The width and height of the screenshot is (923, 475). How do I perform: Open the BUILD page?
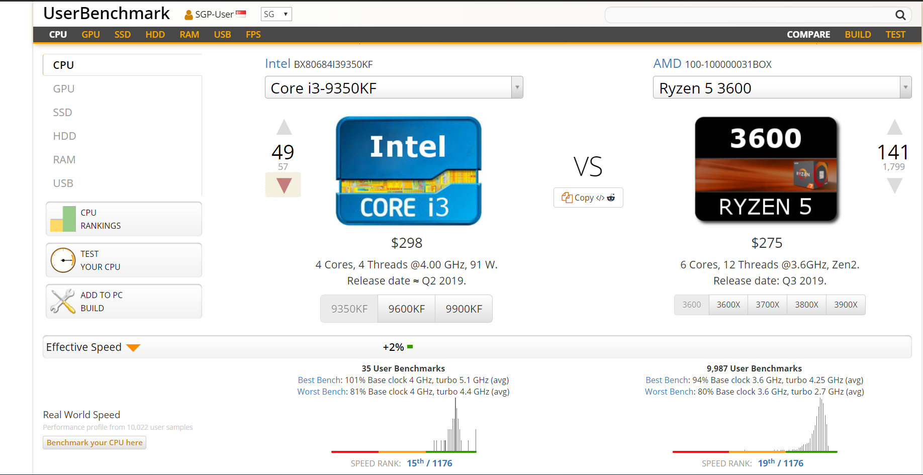click(x=858, y=35)
